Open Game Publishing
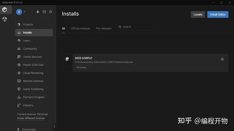Image resolution: width=234 pixels, height=131 pixels. [x=34, y=89]
